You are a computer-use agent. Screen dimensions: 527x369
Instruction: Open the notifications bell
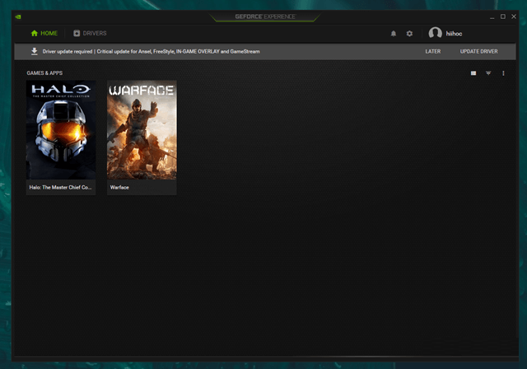394,34
